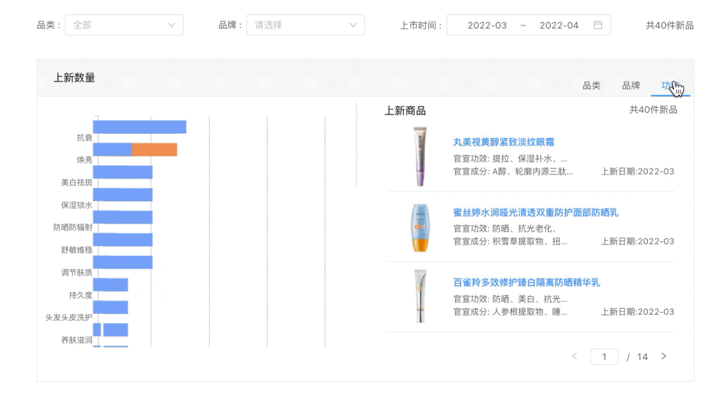720x394 pixels.
Task: Click the blue 抗衰 bar in chart
Action: 139,127
